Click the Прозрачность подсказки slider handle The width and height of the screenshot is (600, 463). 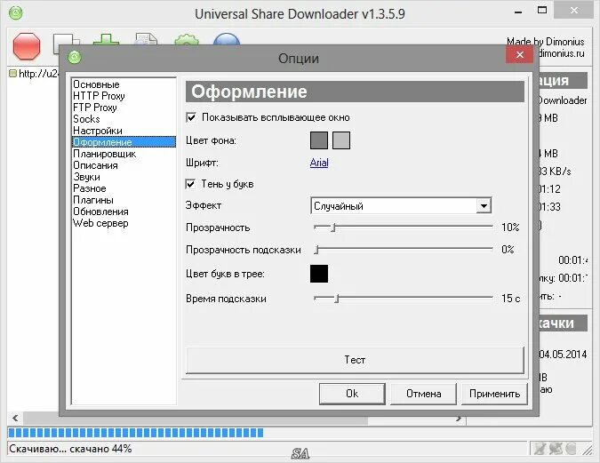(316, 250)
